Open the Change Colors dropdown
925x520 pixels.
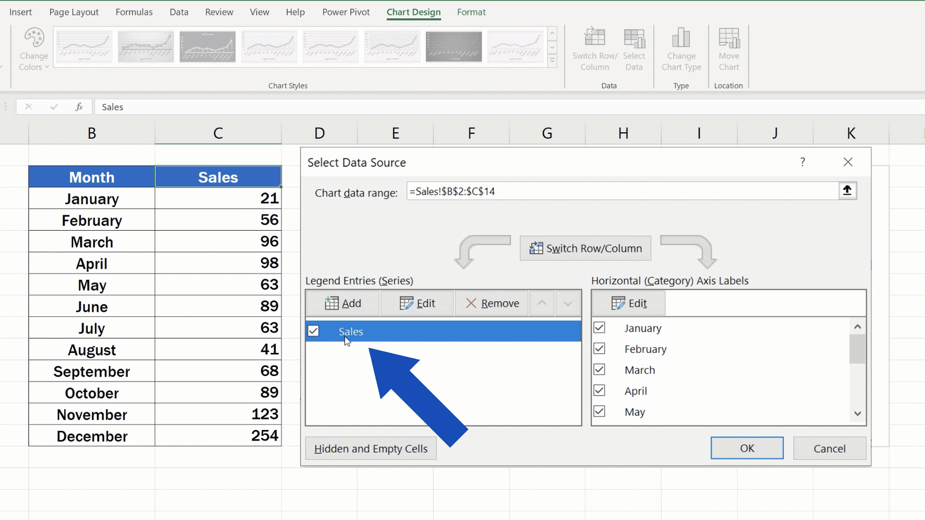pos(34,50)
